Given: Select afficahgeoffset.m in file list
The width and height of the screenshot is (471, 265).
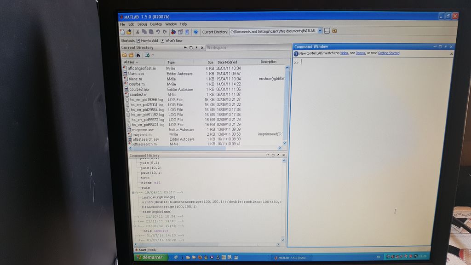Looking at the screenshot, I should pos(142,69).
